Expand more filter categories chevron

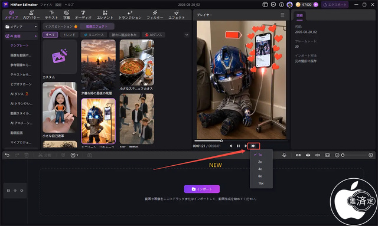187,35
